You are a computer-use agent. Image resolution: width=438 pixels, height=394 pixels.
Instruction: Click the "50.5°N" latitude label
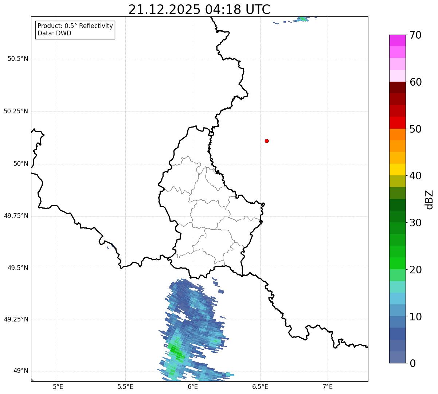(18, 59)
